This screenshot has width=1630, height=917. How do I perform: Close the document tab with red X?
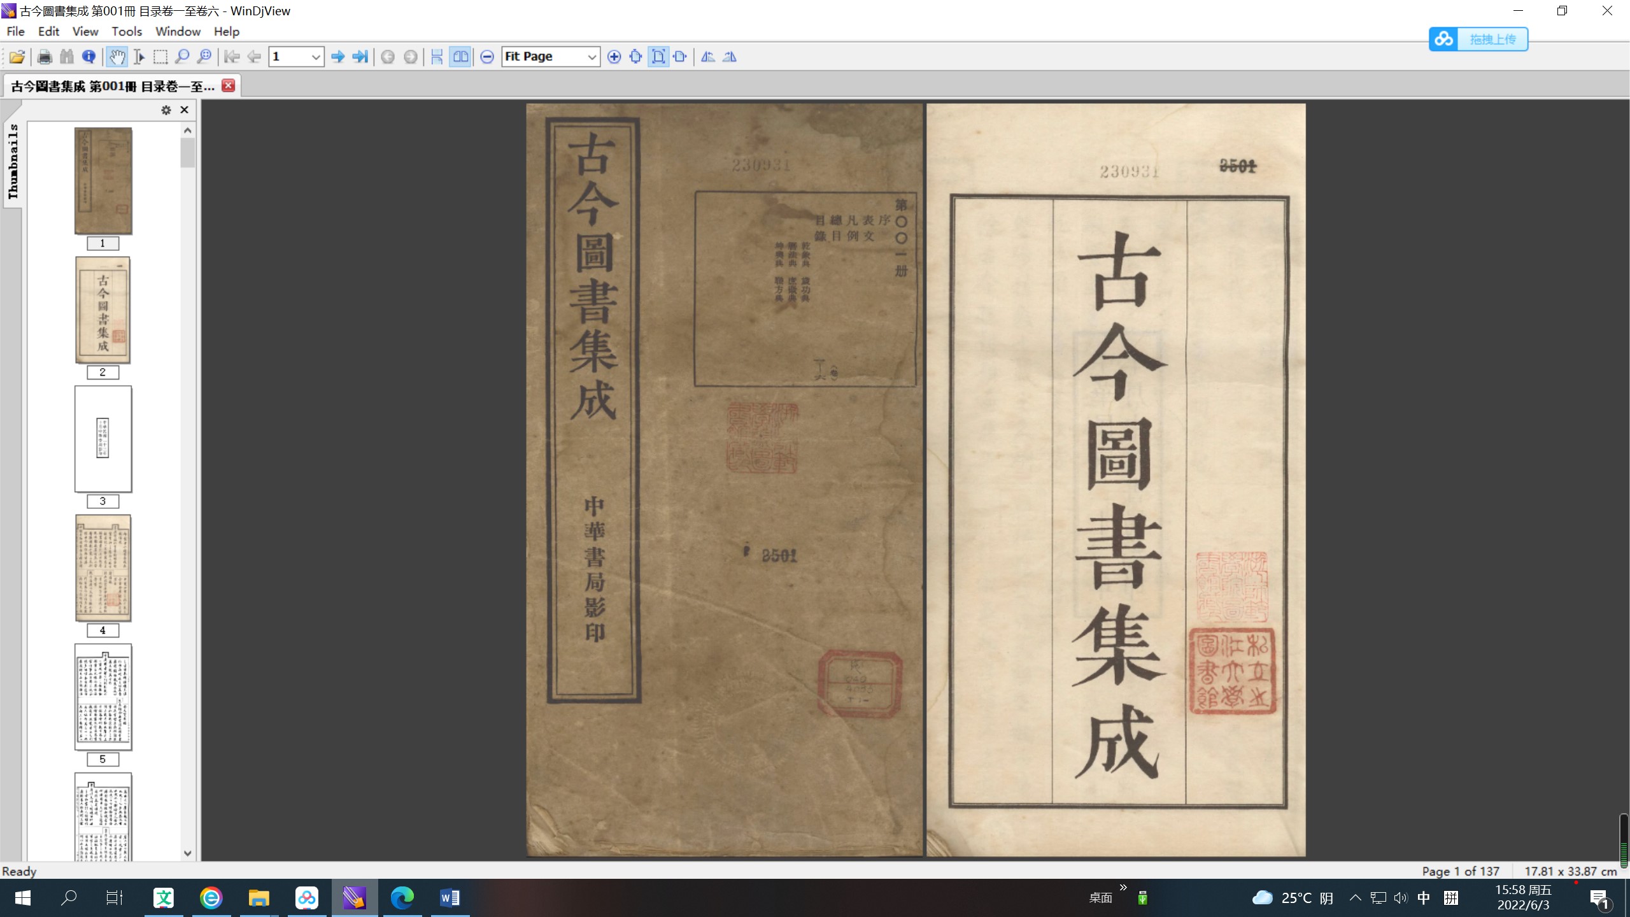(229, 85)
